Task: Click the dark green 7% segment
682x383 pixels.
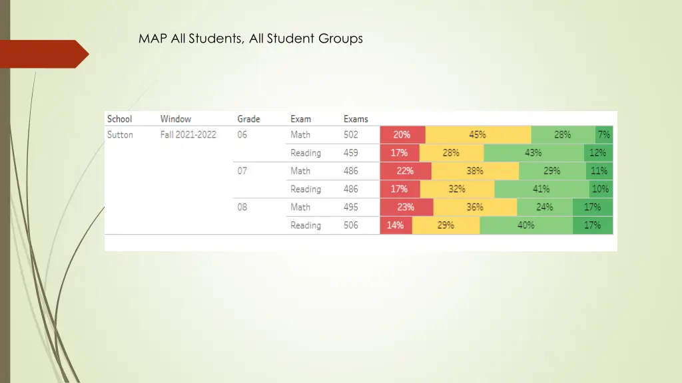Action: click(x=603, y=134)
